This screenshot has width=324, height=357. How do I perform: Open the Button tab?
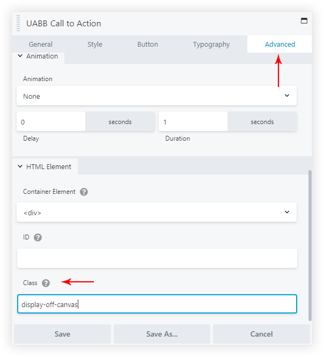point(148,45)
